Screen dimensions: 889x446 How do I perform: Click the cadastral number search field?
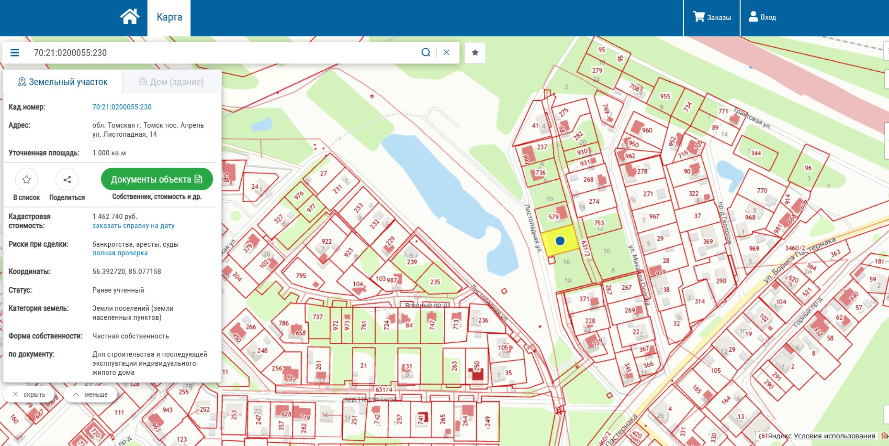pyautogui.click(x=220, y=53)
